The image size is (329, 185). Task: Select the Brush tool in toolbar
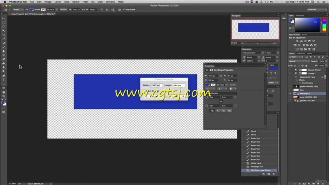pos(4,47)
